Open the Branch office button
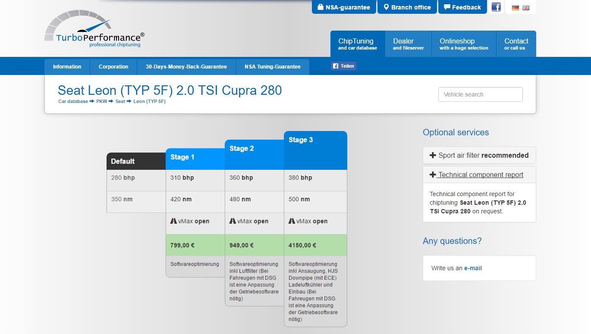The image size is (591, 334). point(407,7)
